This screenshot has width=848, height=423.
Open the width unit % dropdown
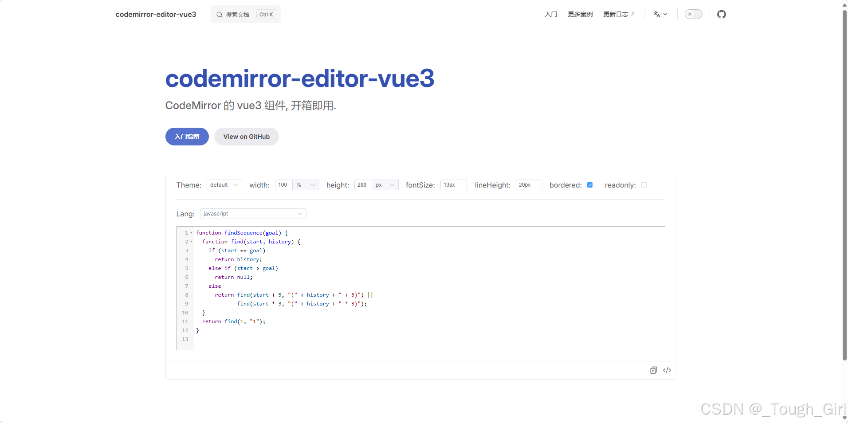(306, 185)
